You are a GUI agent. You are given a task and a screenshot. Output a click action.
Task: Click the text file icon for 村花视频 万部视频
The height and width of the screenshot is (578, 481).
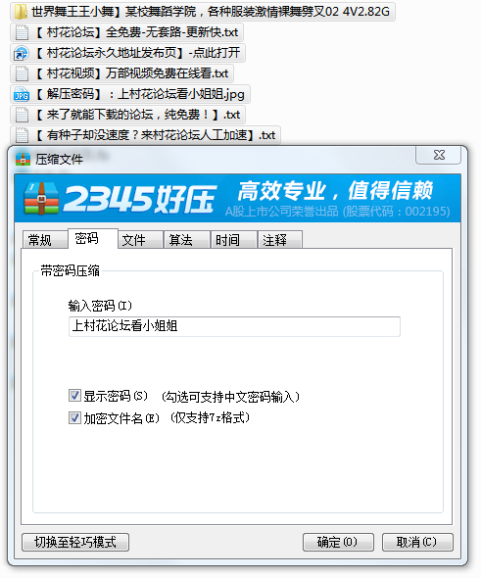22,73
